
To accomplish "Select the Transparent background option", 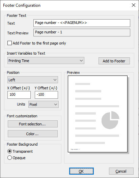I will (x=9, y=151).
